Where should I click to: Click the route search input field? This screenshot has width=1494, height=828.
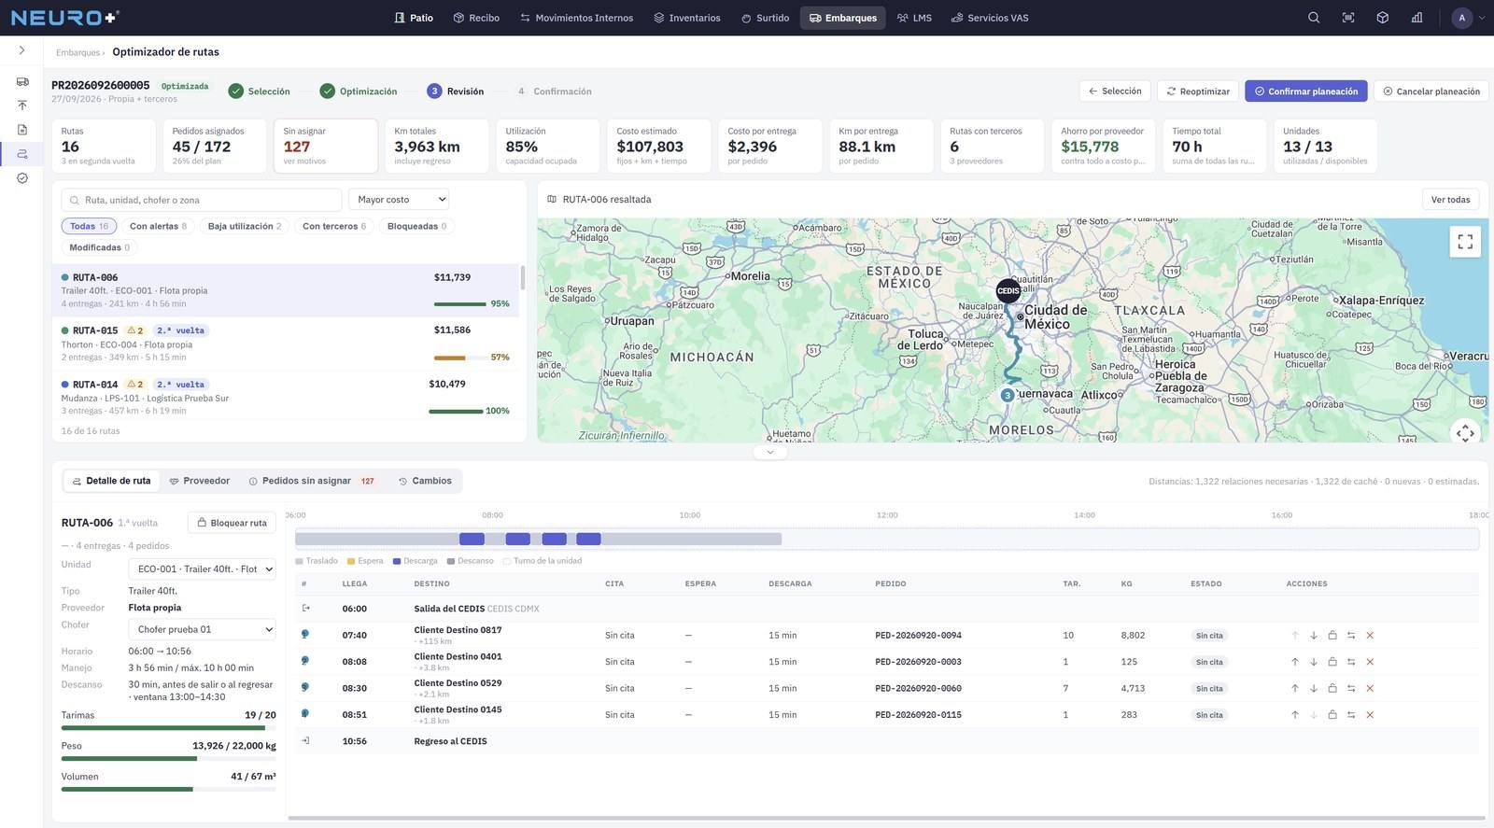coord(202,200)
